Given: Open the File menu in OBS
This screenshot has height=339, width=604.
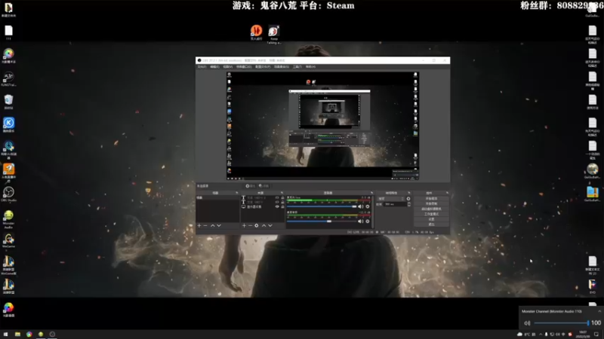Looking at the screenshot, I should (x=202, y=67).
